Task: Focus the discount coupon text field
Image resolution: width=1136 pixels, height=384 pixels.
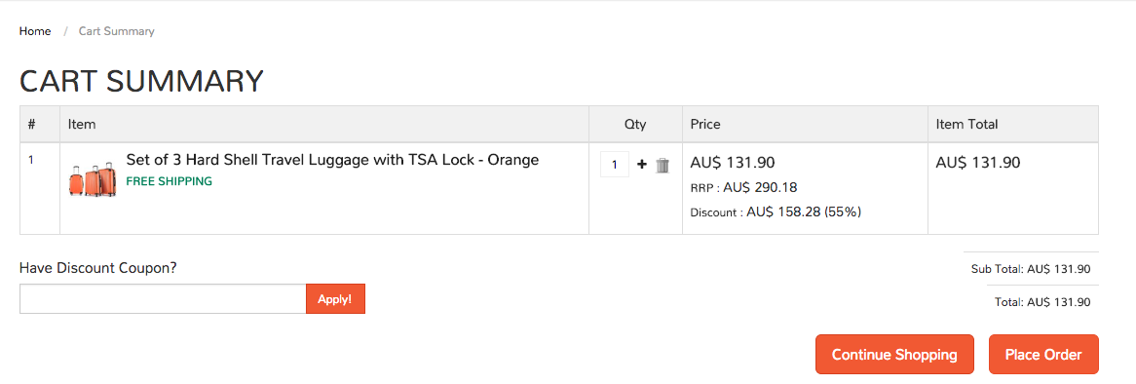Action: click(x=163, y=299)
